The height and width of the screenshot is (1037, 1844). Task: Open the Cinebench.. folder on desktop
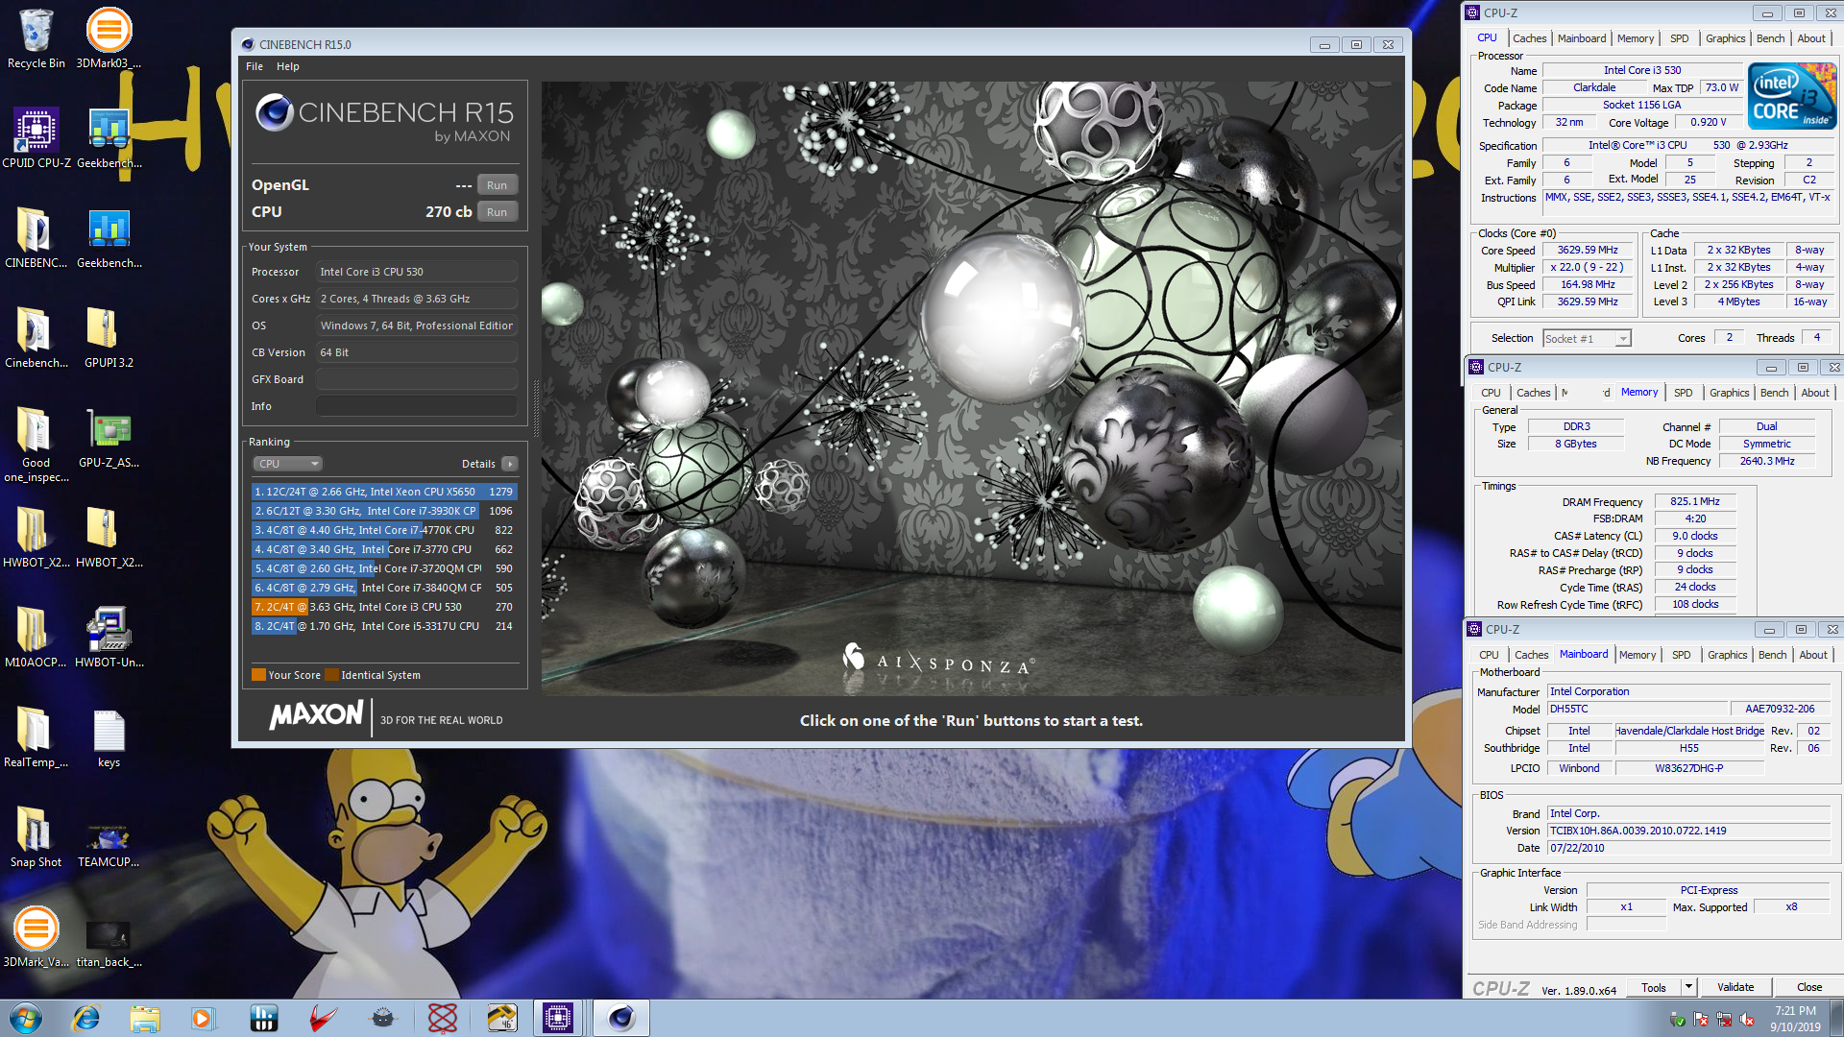coord(36,338)
